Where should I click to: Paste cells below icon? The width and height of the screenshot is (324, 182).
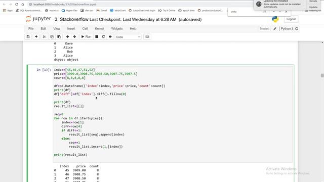[x=59, y=37]
